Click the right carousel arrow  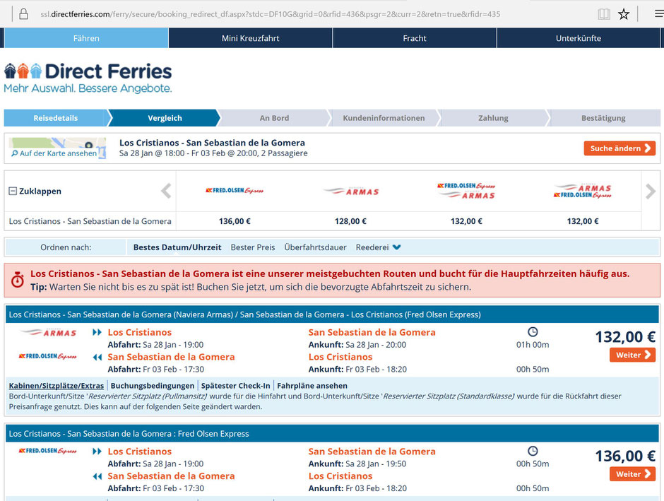point(651,191)
